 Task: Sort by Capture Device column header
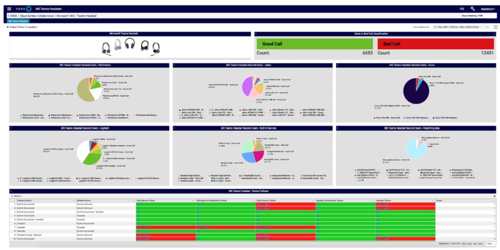tap(24, 201)
